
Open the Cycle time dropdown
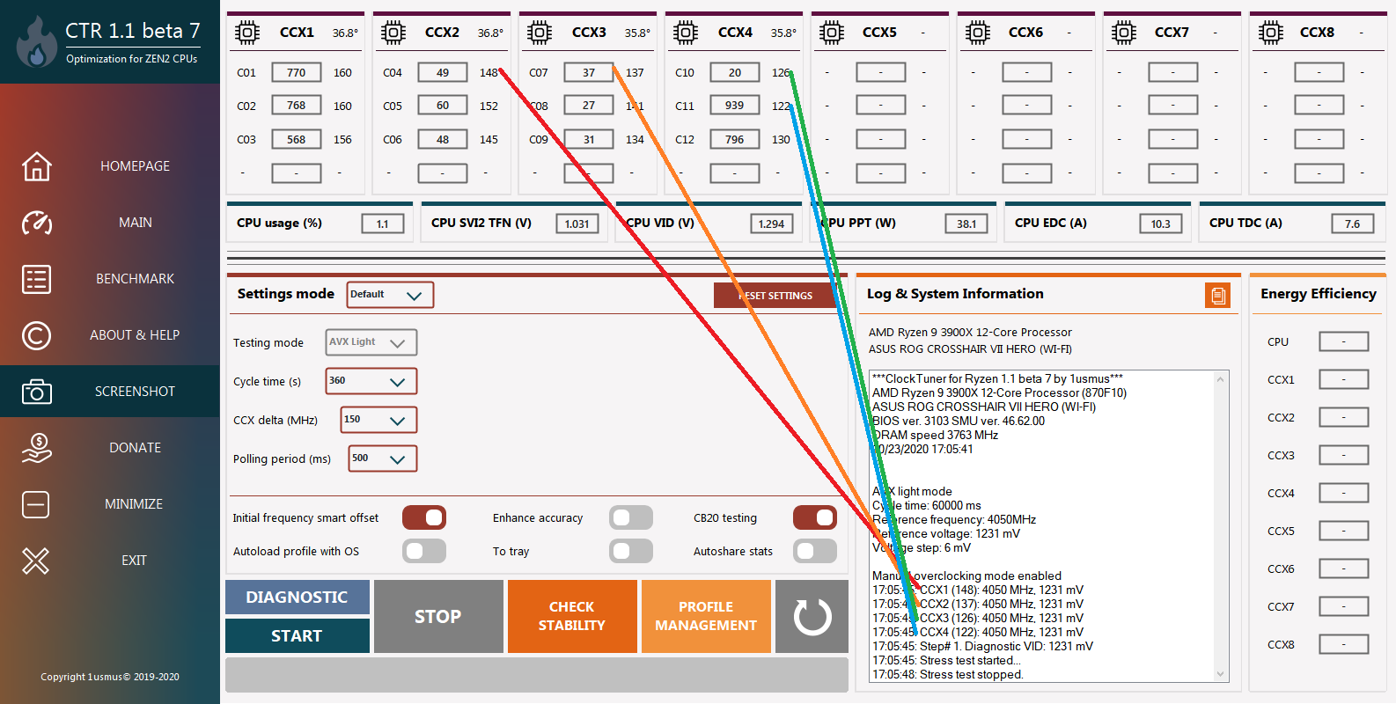click(371, 381)
